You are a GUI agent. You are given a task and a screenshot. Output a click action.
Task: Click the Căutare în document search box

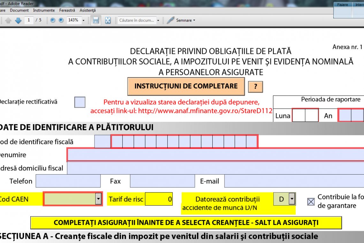click(x=137, y=20)
